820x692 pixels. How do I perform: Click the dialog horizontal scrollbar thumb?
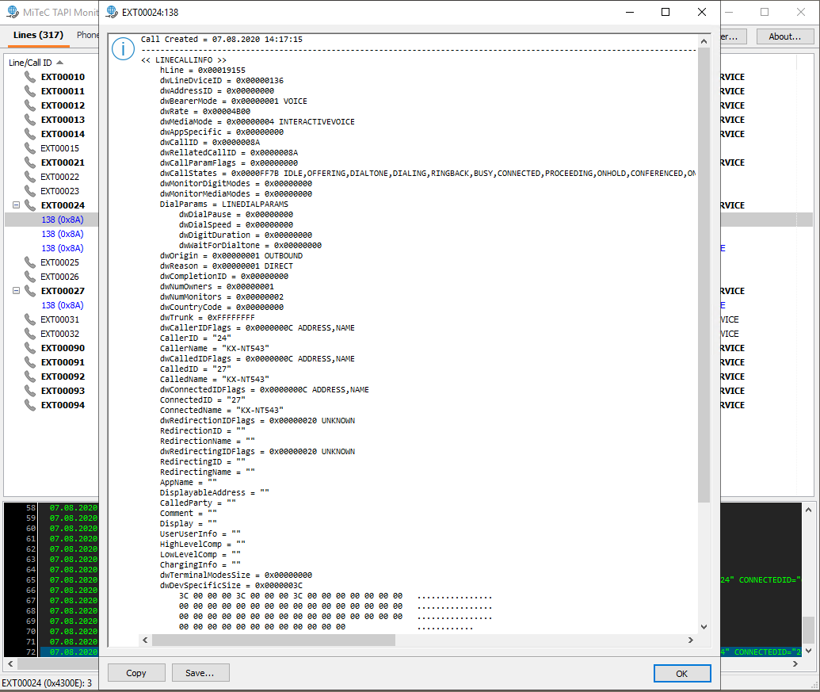point(273,640)
